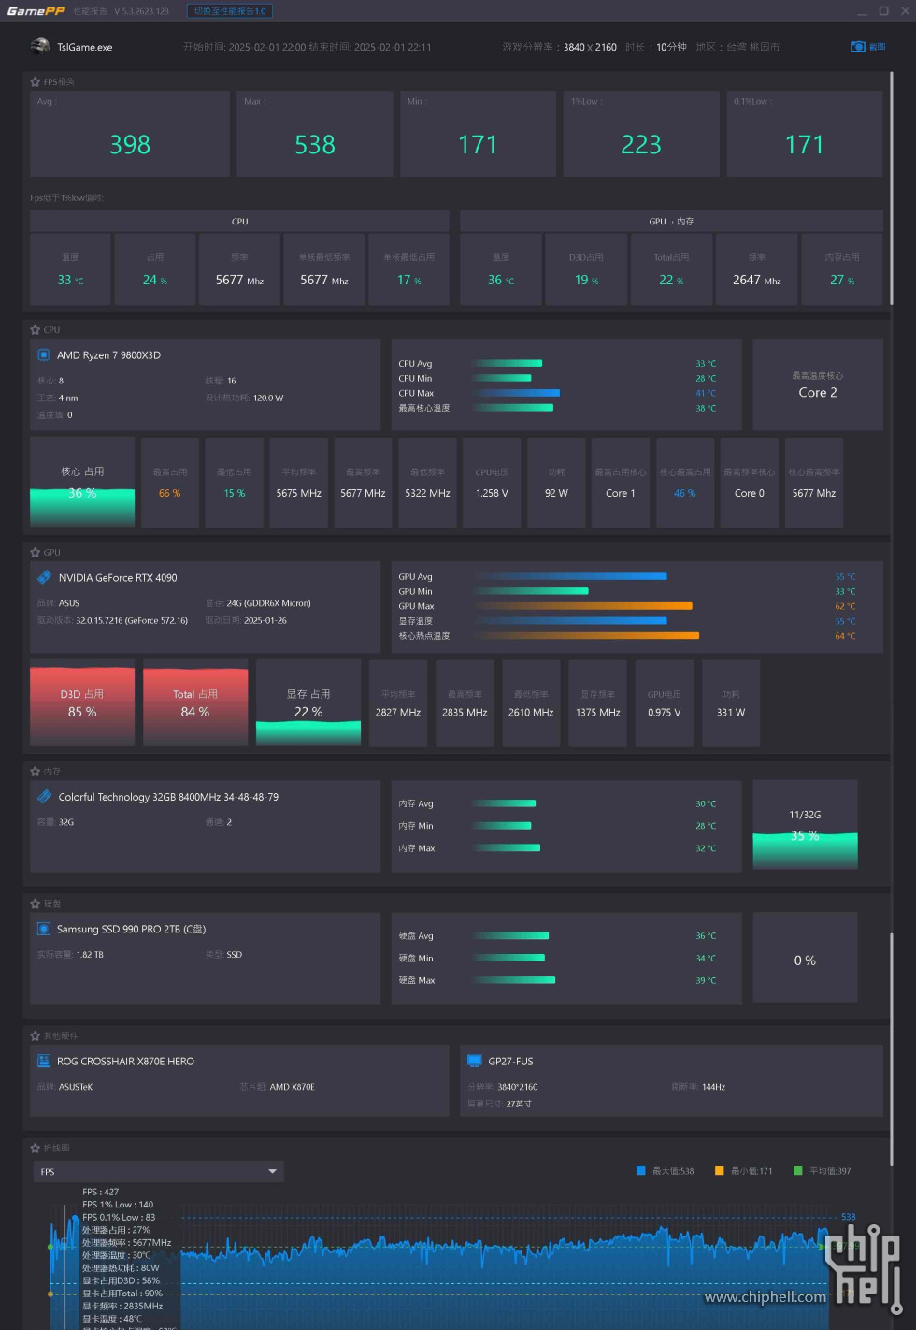Click the star icon beside 内存
The height and width of the screenshot is (1330, 916).
click(x=36, y=772)
